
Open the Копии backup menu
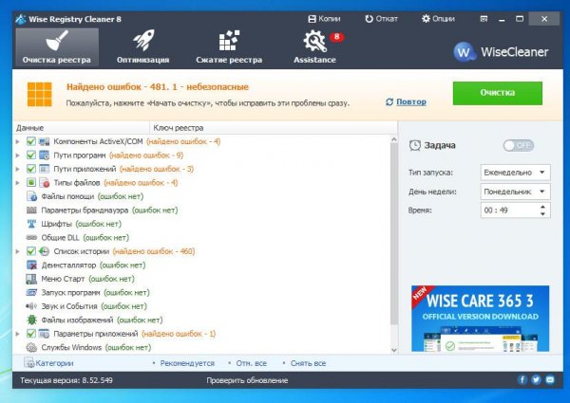[x=324, y=19]
